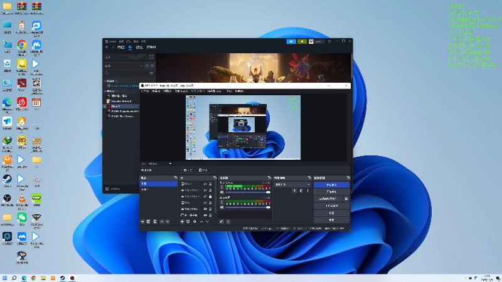Expand the Steam account name dropdown

coord(320,41)
